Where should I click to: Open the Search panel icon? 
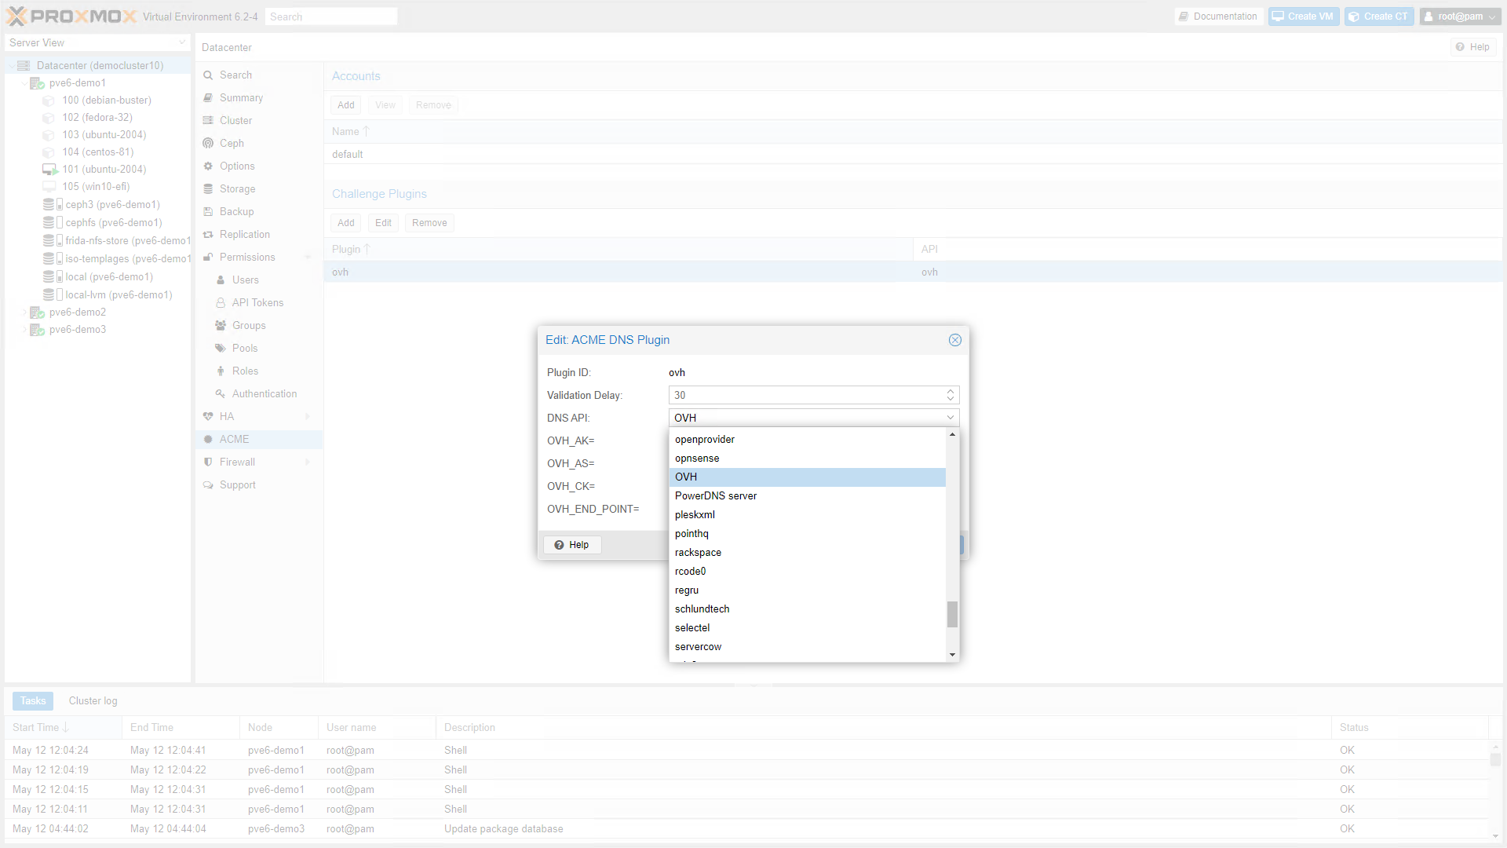coord(208,75)
